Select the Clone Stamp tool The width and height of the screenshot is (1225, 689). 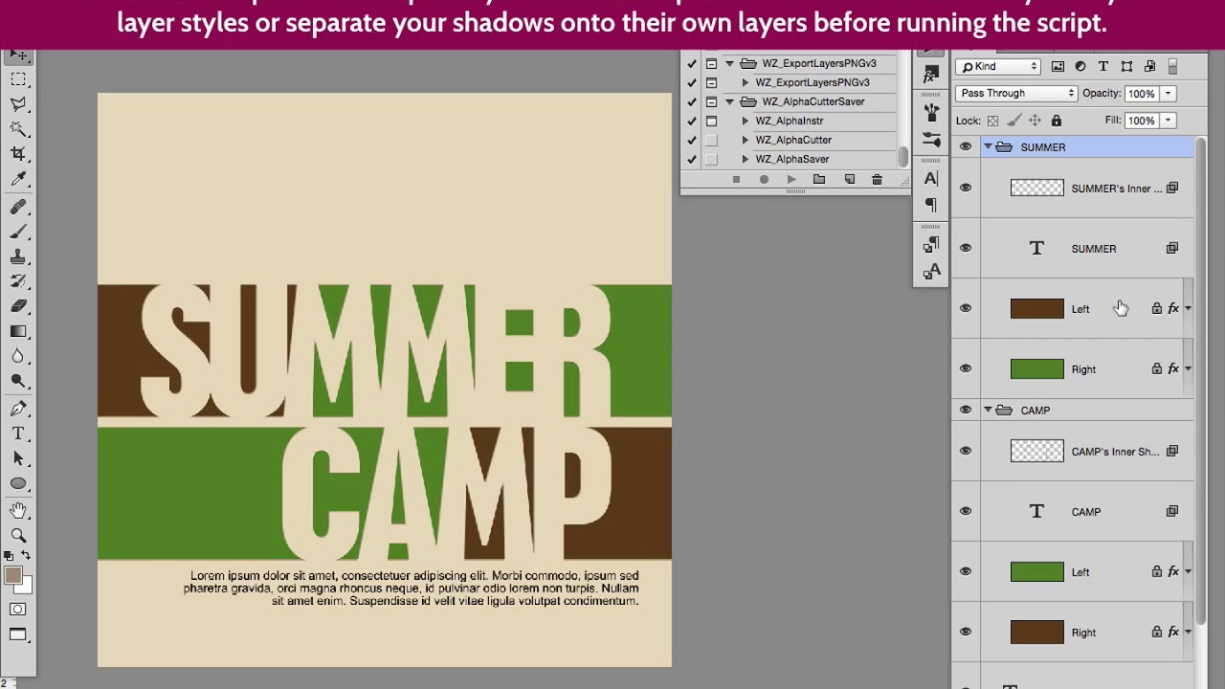pyautogui.click(x=18, y=257)
